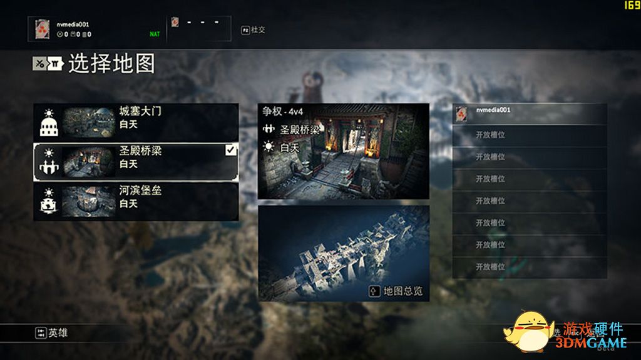The height and width of the screenshot is (360, 641).
Task: Click the sun icon beside 白天 in preview
Action: (x=269, y=146)
